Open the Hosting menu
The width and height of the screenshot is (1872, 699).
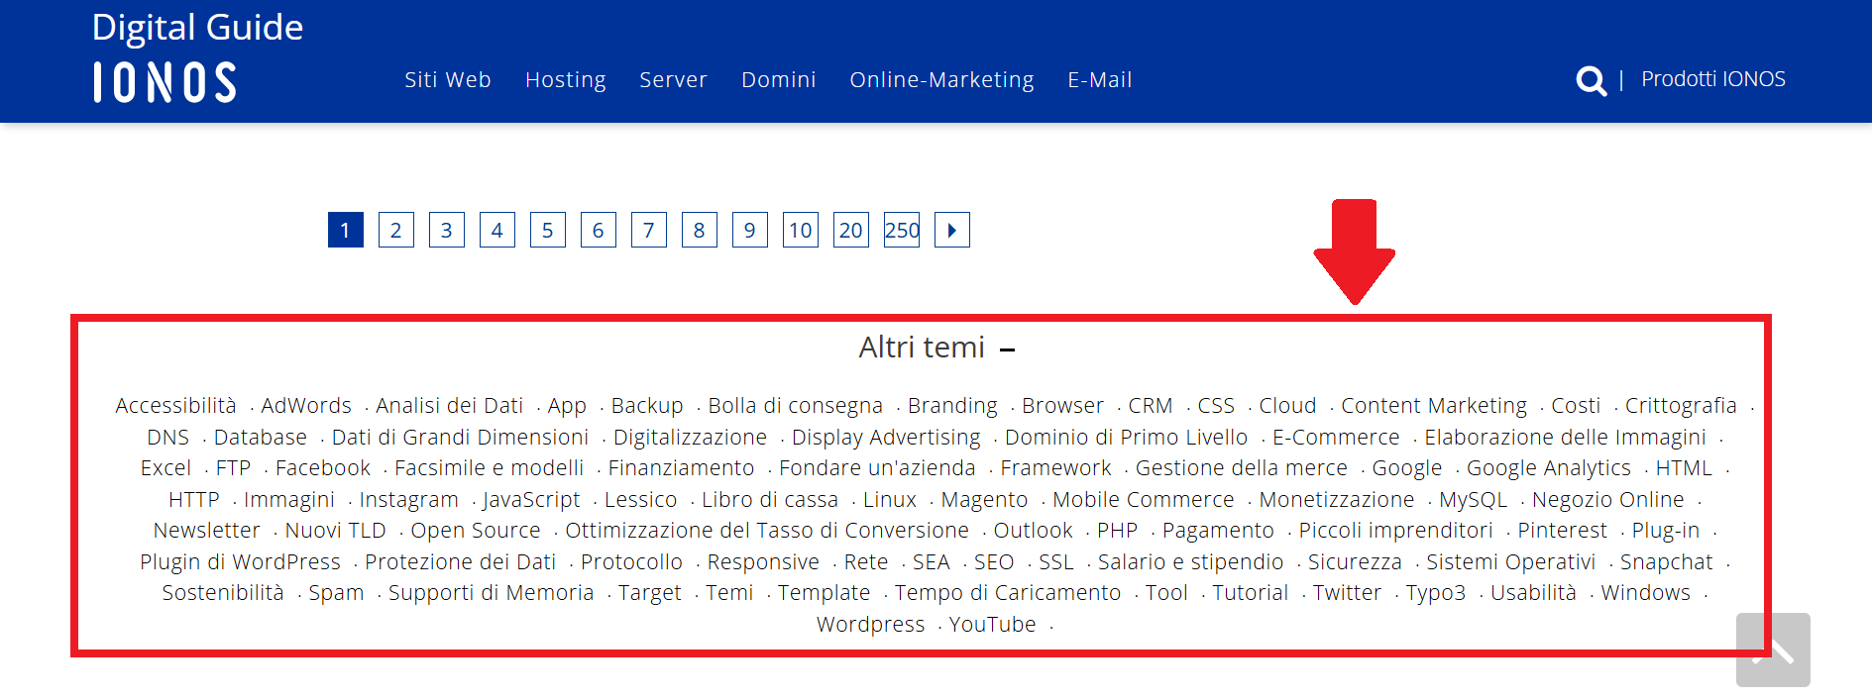click(565, 79)
